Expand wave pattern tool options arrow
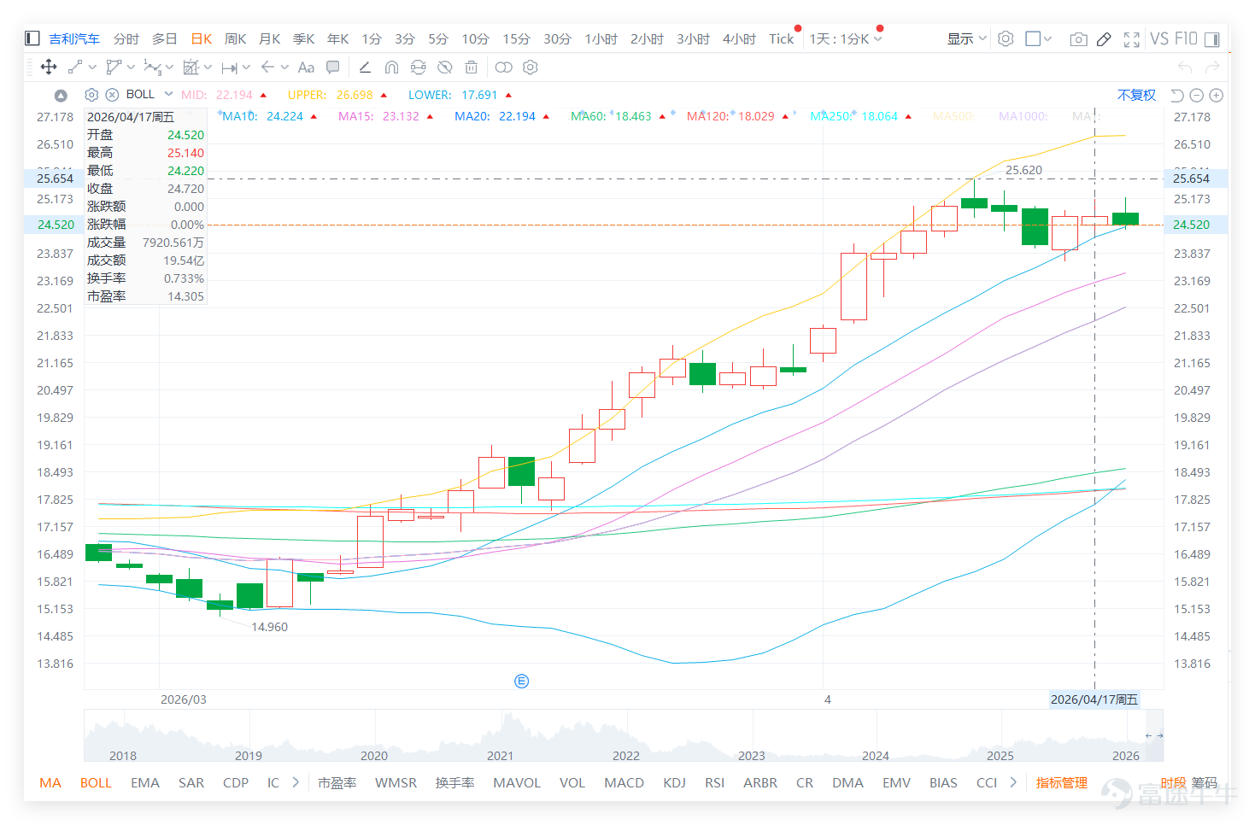 (169, 67)
